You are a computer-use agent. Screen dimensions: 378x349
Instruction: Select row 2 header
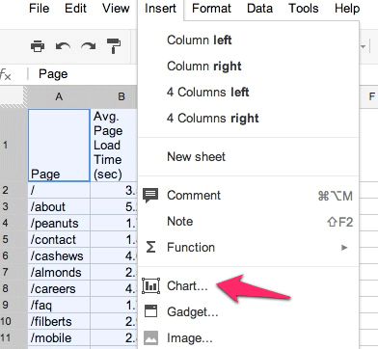click(13, 190)
